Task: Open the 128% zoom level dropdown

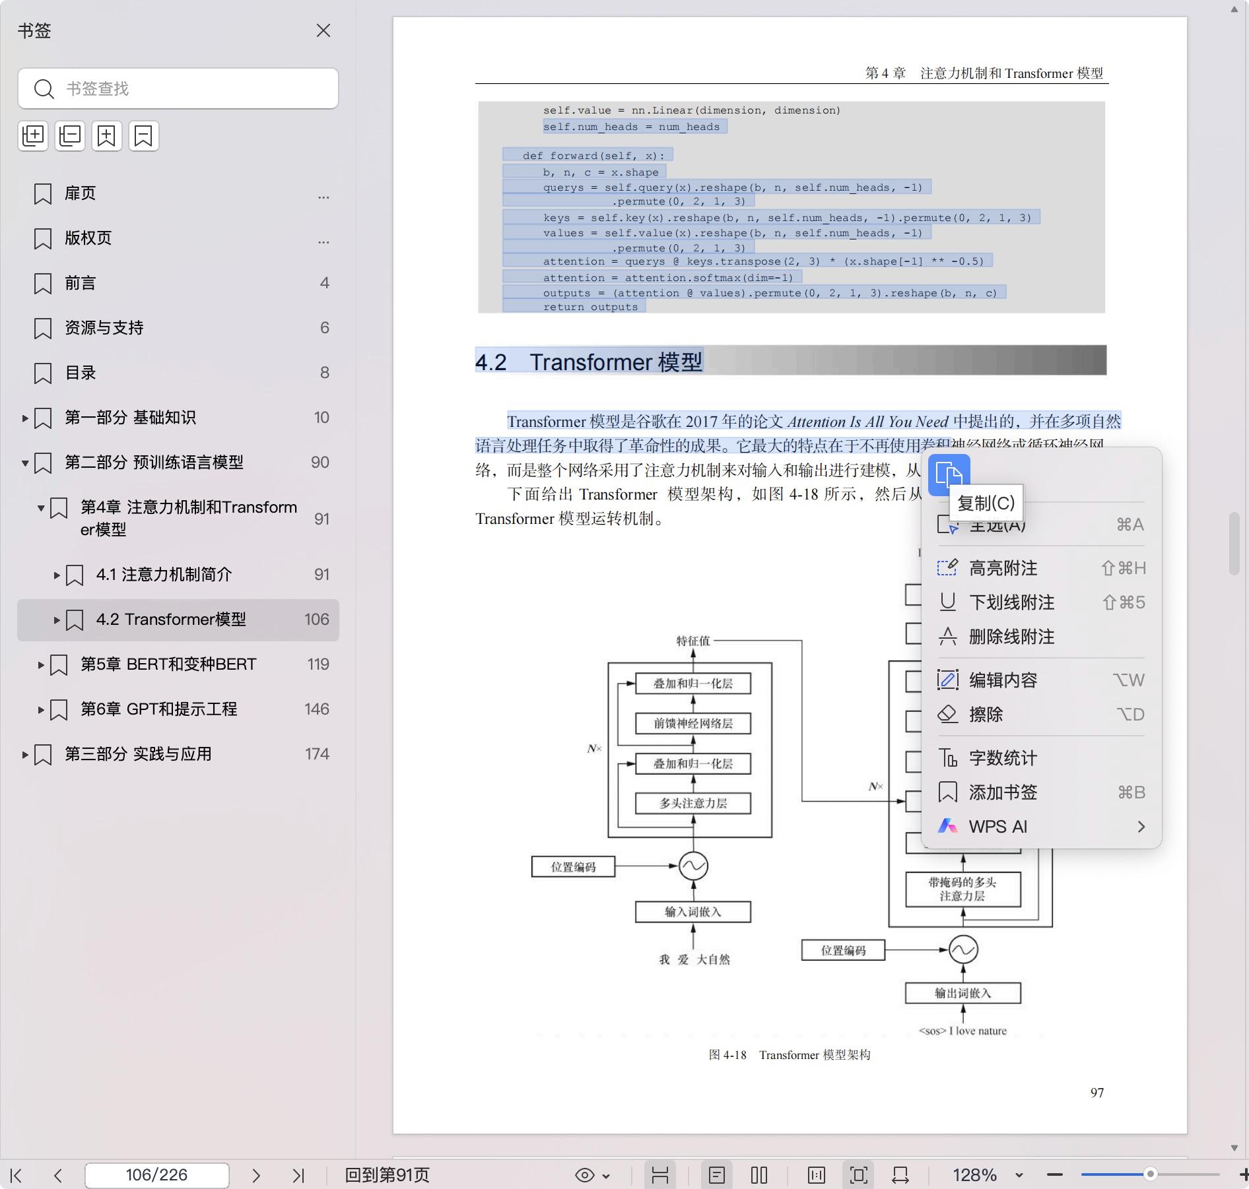Action: point(987,1175)
